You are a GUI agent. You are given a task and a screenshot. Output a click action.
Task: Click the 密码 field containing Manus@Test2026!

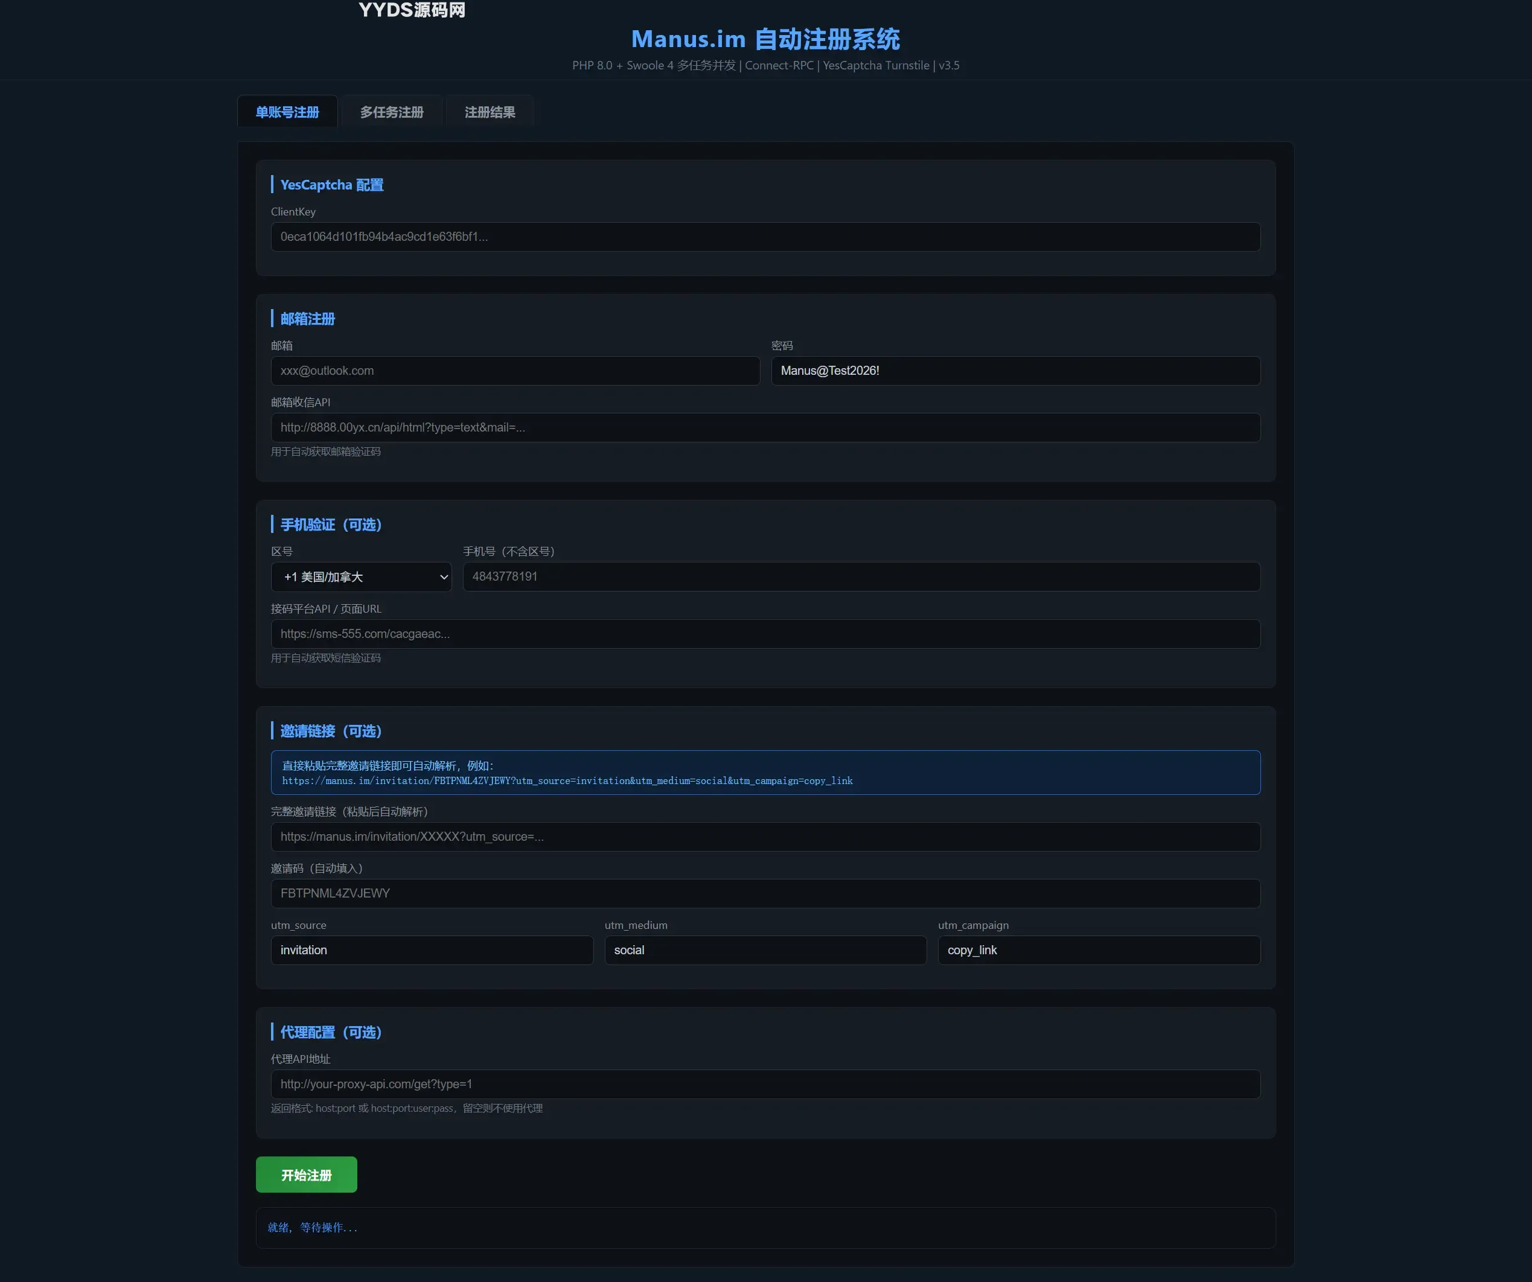point(1015,371)
